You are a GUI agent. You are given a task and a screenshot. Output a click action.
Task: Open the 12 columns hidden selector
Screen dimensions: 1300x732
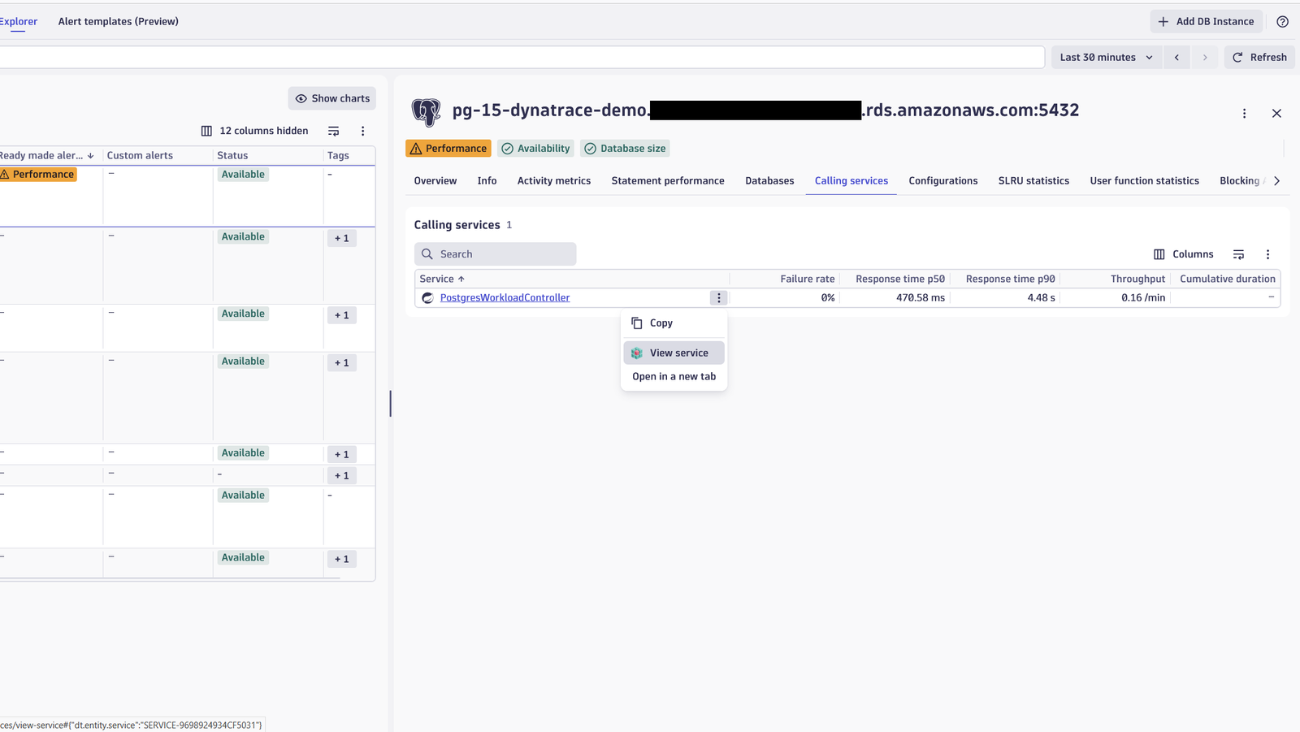[x=255, y=131]
